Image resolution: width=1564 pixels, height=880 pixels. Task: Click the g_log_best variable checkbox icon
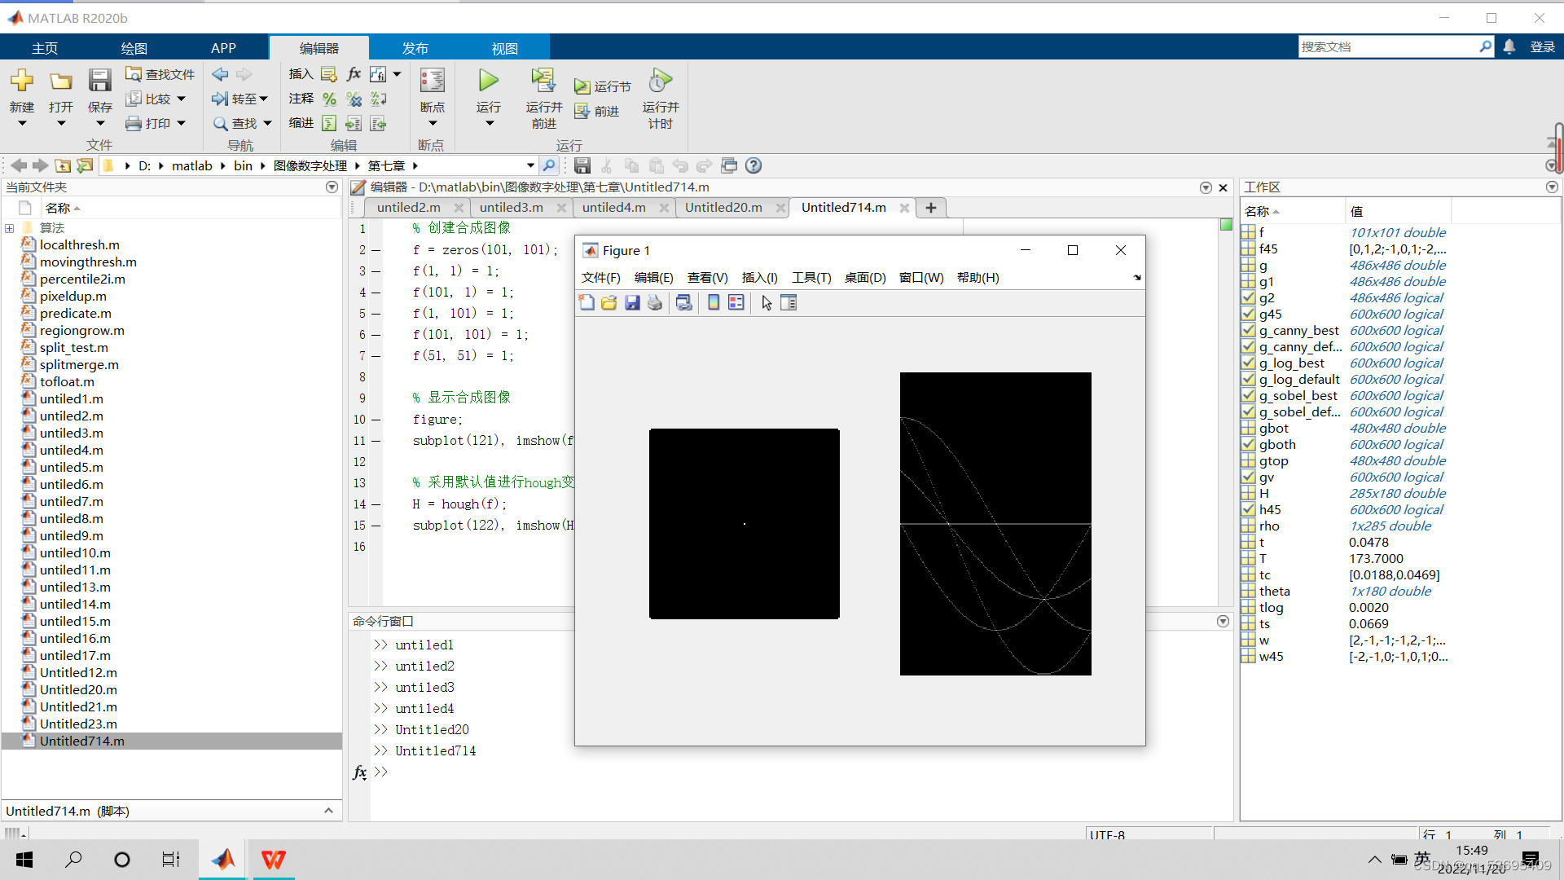(x=1248, y=363)
